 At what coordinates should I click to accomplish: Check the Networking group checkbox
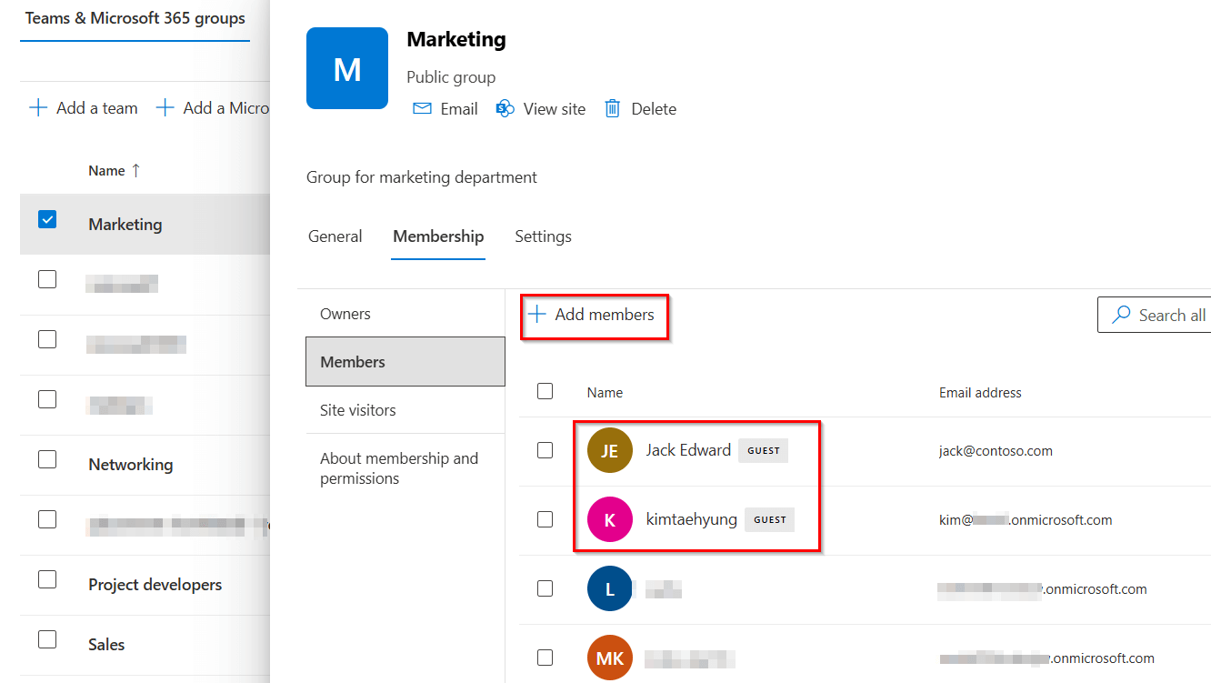click(x=47, y=459)
